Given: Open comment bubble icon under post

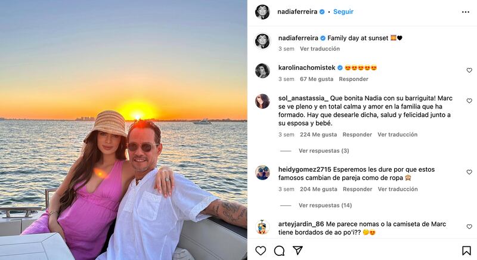Looking at the screenshot, I should tap(279, 250).
